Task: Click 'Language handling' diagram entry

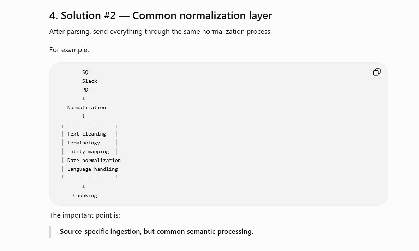Action: 92,169
